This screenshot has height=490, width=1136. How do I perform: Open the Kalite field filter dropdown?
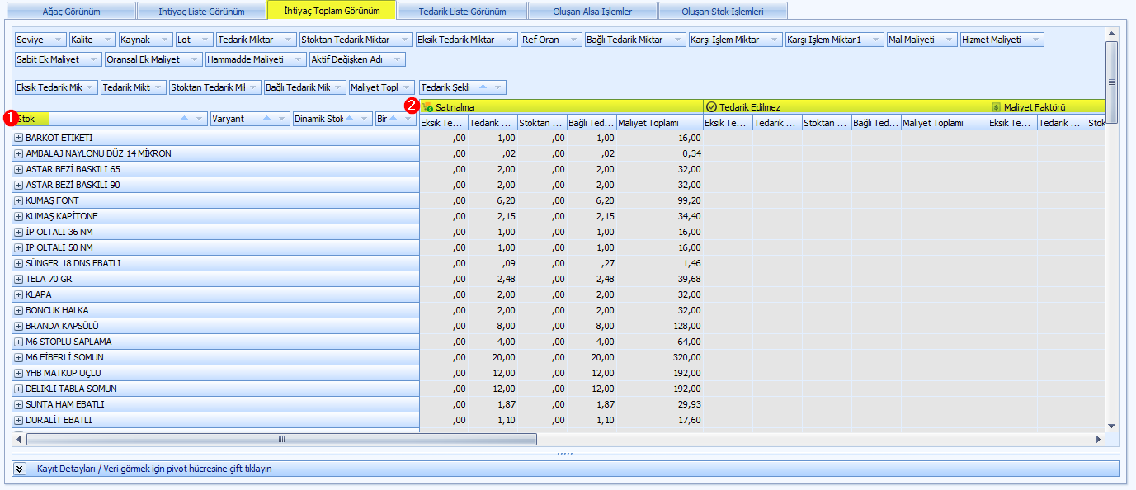click(x=107, y=40)
